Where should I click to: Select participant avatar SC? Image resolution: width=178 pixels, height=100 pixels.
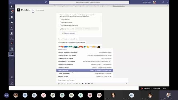(53, 95)
